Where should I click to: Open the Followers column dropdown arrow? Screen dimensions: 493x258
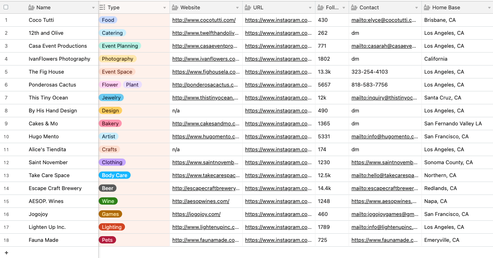(x=344, y=8)
